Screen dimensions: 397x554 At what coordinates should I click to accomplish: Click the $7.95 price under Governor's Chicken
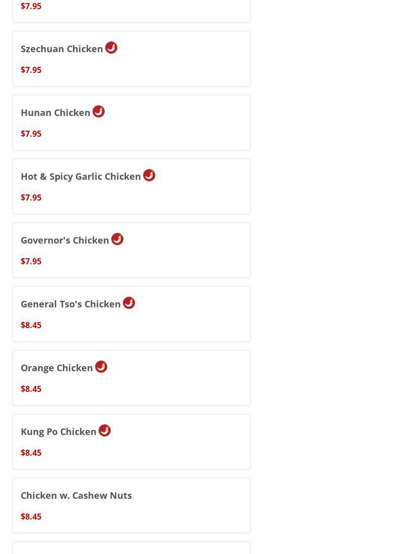31,261
